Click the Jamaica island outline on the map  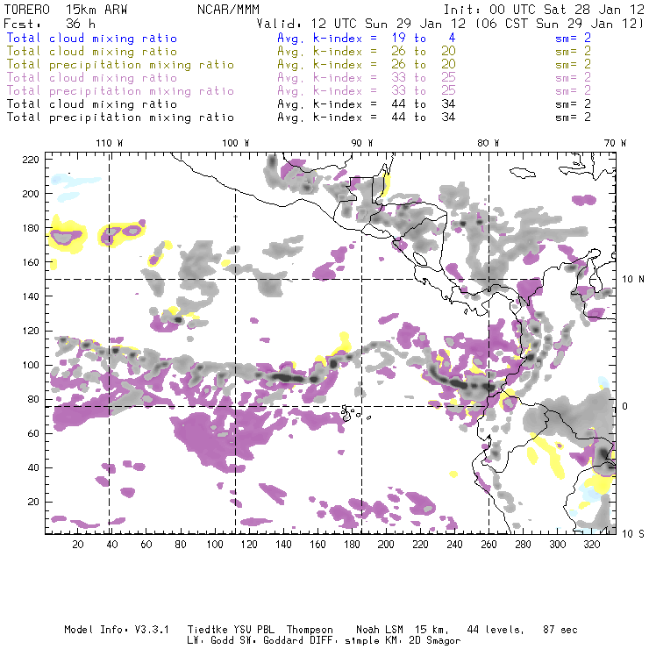[x=523, y=172]
